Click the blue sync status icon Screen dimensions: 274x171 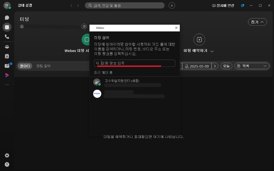(242, 5)
